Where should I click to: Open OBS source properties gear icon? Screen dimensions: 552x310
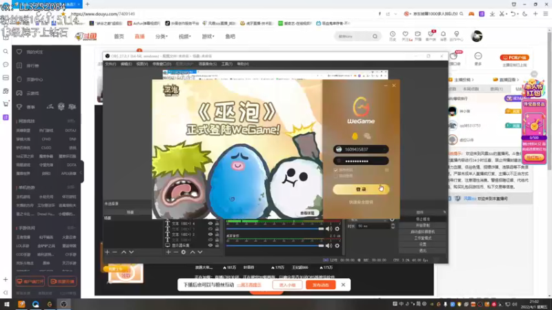184,252
